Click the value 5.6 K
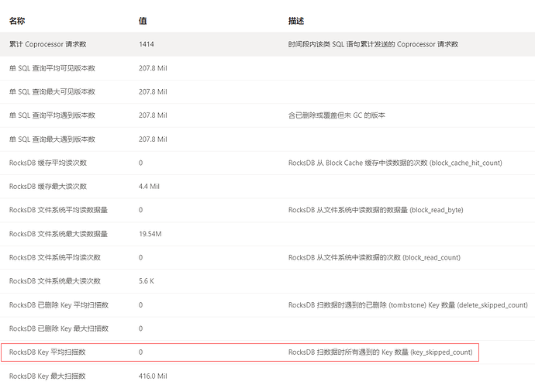The height and width of the screenshot is (385, 535). pos(147,281)
